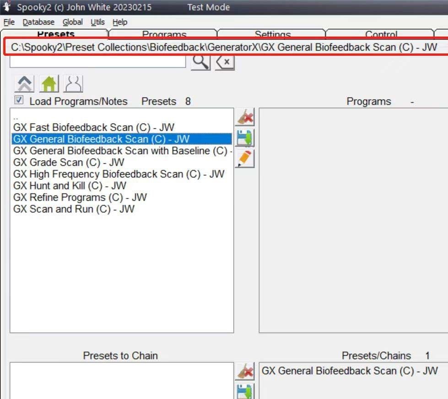Click the broom clear icon beside Presets to Chain
The image size is (448, 399).
click(245, 371)
